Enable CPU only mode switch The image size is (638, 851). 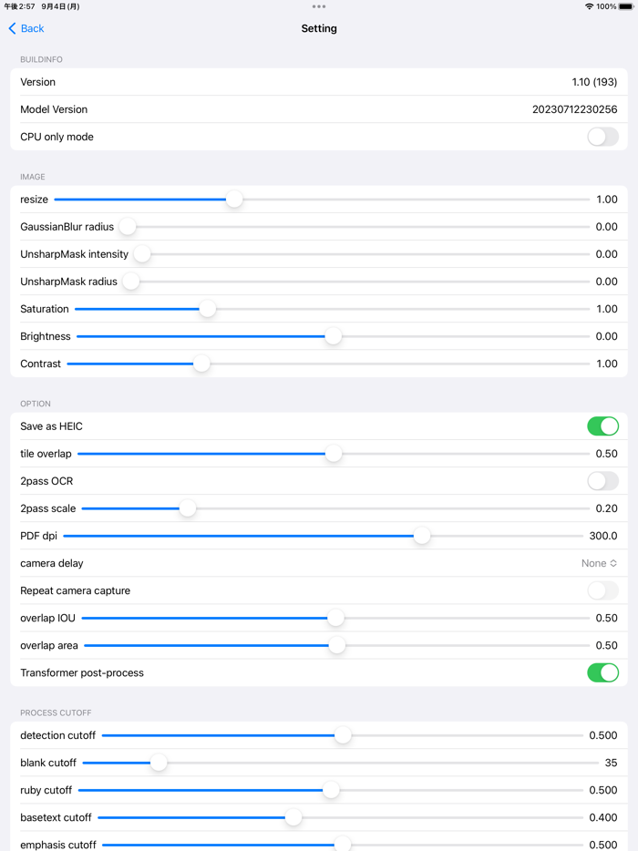[x=602, y=137]
